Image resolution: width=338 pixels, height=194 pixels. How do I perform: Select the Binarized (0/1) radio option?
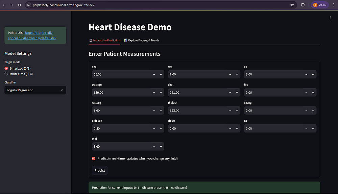[6, 68]
